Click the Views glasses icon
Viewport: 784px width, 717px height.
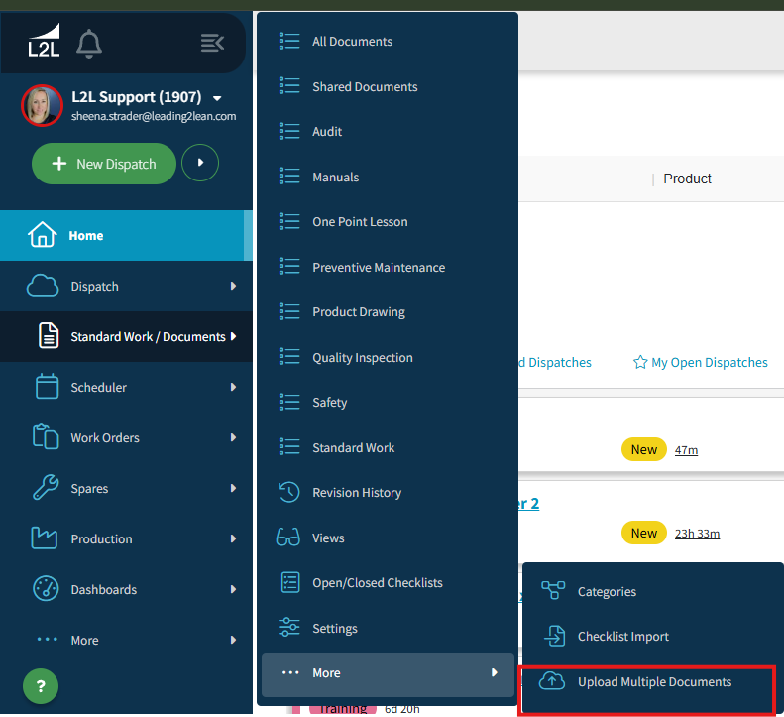click(x=288, y=538)
